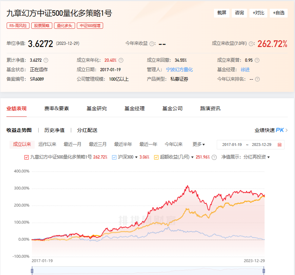Click 咨询 button
Viewport: 295px width, 275px height.
(x=239, y=13)
